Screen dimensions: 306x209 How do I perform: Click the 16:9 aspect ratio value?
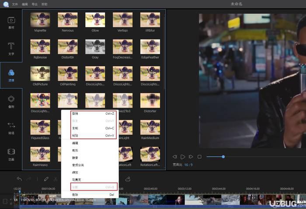[188, 165]
